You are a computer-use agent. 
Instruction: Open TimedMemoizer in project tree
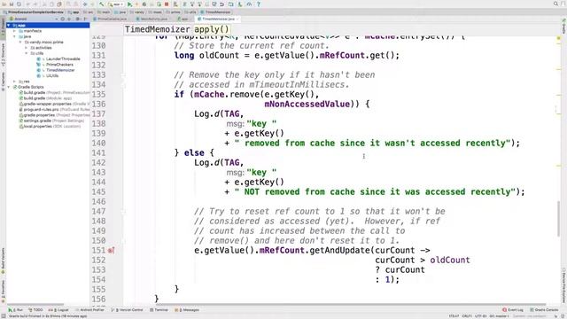click(x=60, y=70)
